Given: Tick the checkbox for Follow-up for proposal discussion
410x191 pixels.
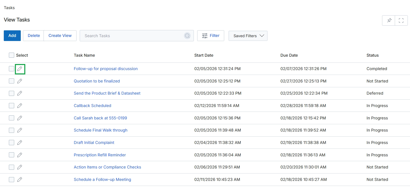Looking at the screenshot, I should click(x=11, y=69).
